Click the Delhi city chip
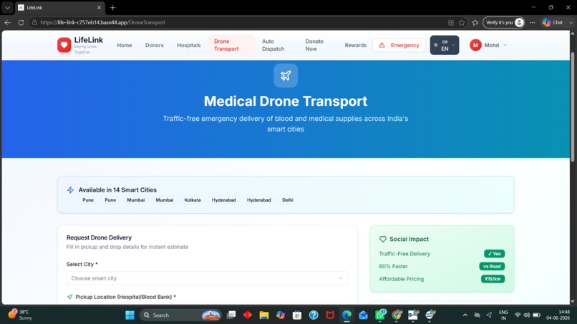Screen dimensions: 577x324 point(288,200)
